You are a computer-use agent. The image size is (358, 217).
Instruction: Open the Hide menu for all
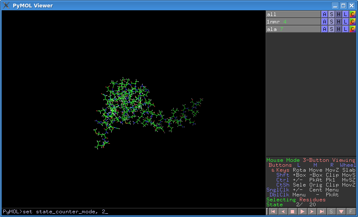[338, 14]
